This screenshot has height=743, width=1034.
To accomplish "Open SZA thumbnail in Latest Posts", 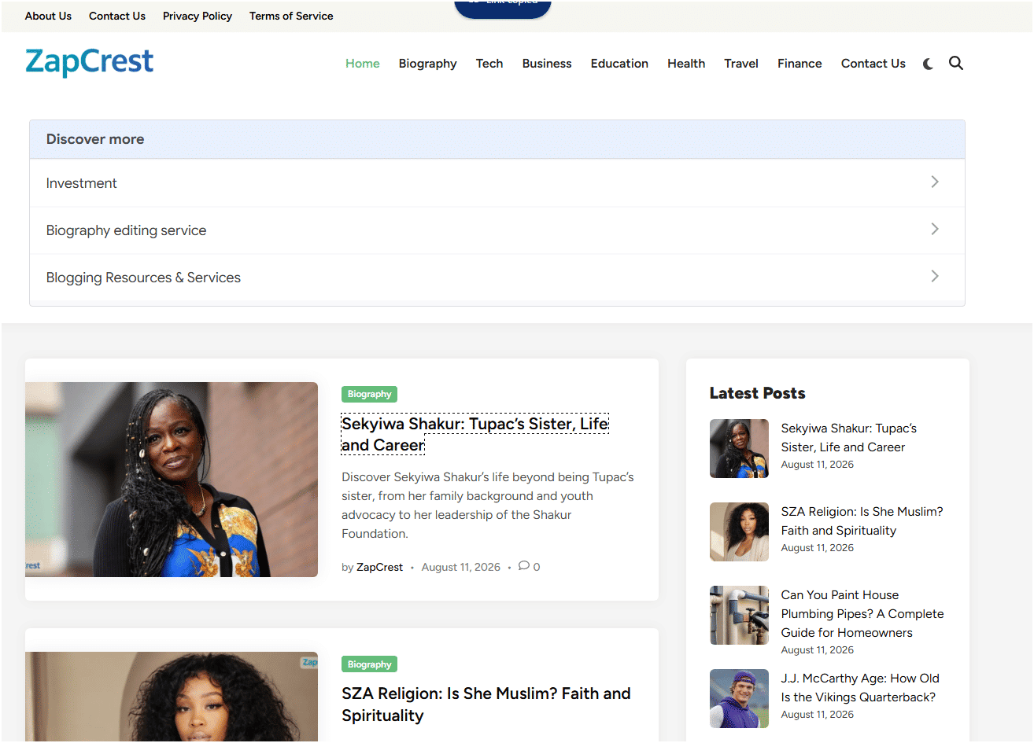I will pyautogui.click(x=739, y=532).
